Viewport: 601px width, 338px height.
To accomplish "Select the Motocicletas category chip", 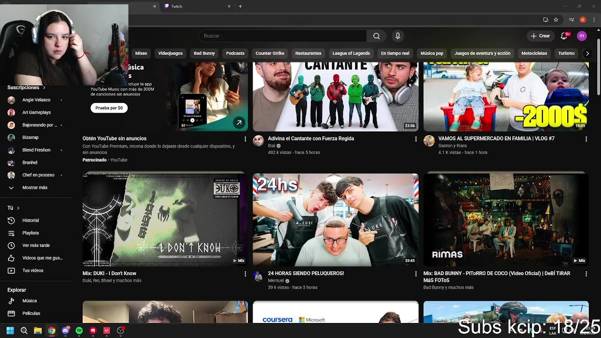I will pos(534,54).
